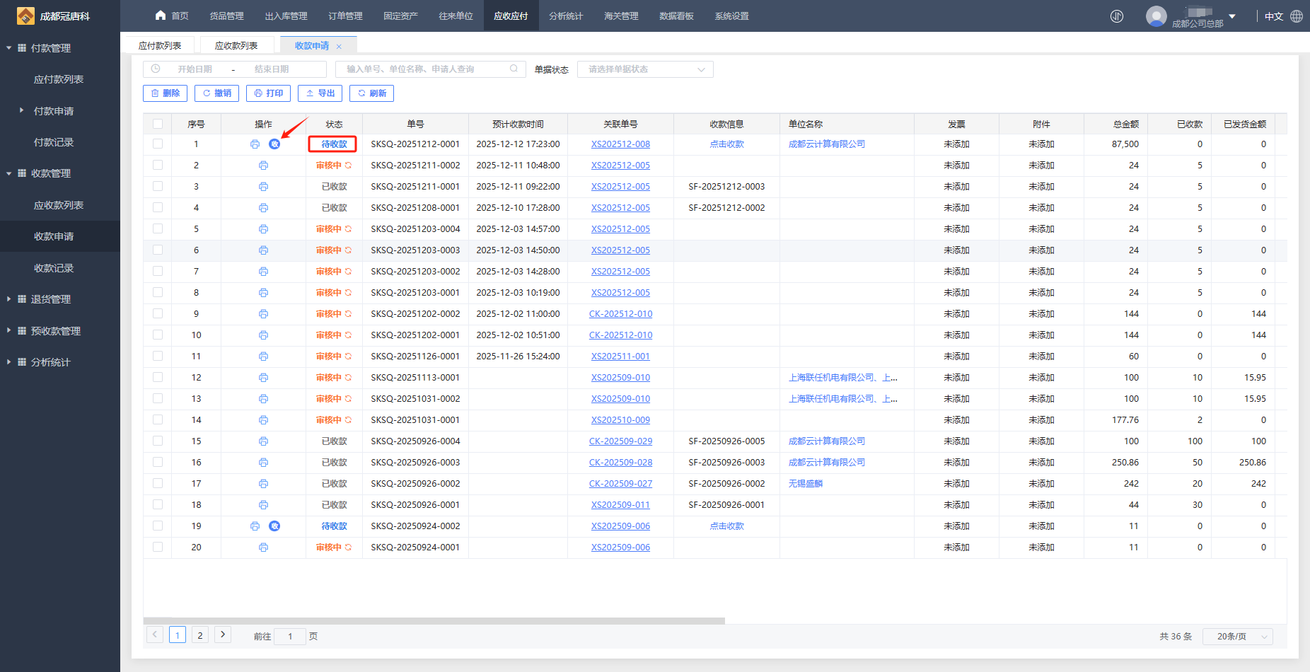Open the 单据状态 dropdown
The height and width of the screenshot is (672, 1310).
coord(644,69)
